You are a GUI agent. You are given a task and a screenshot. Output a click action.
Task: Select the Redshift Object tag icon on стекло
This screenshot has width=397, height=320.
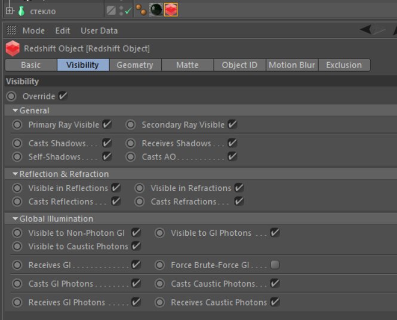pos(171,10)
